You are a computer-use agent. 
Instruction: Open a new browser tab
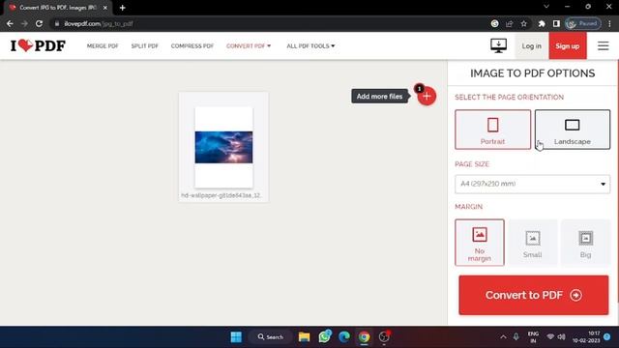coord(123,8)
